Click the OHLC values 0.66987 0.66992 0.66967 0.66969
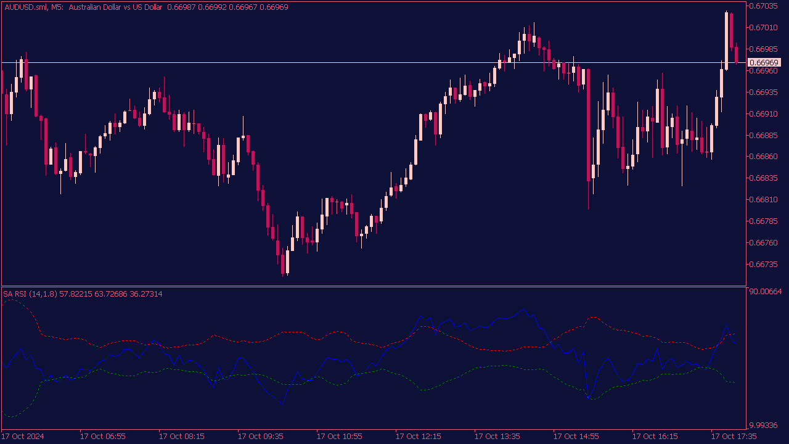Viewport: 789px width, 444px height. [228, 7]
